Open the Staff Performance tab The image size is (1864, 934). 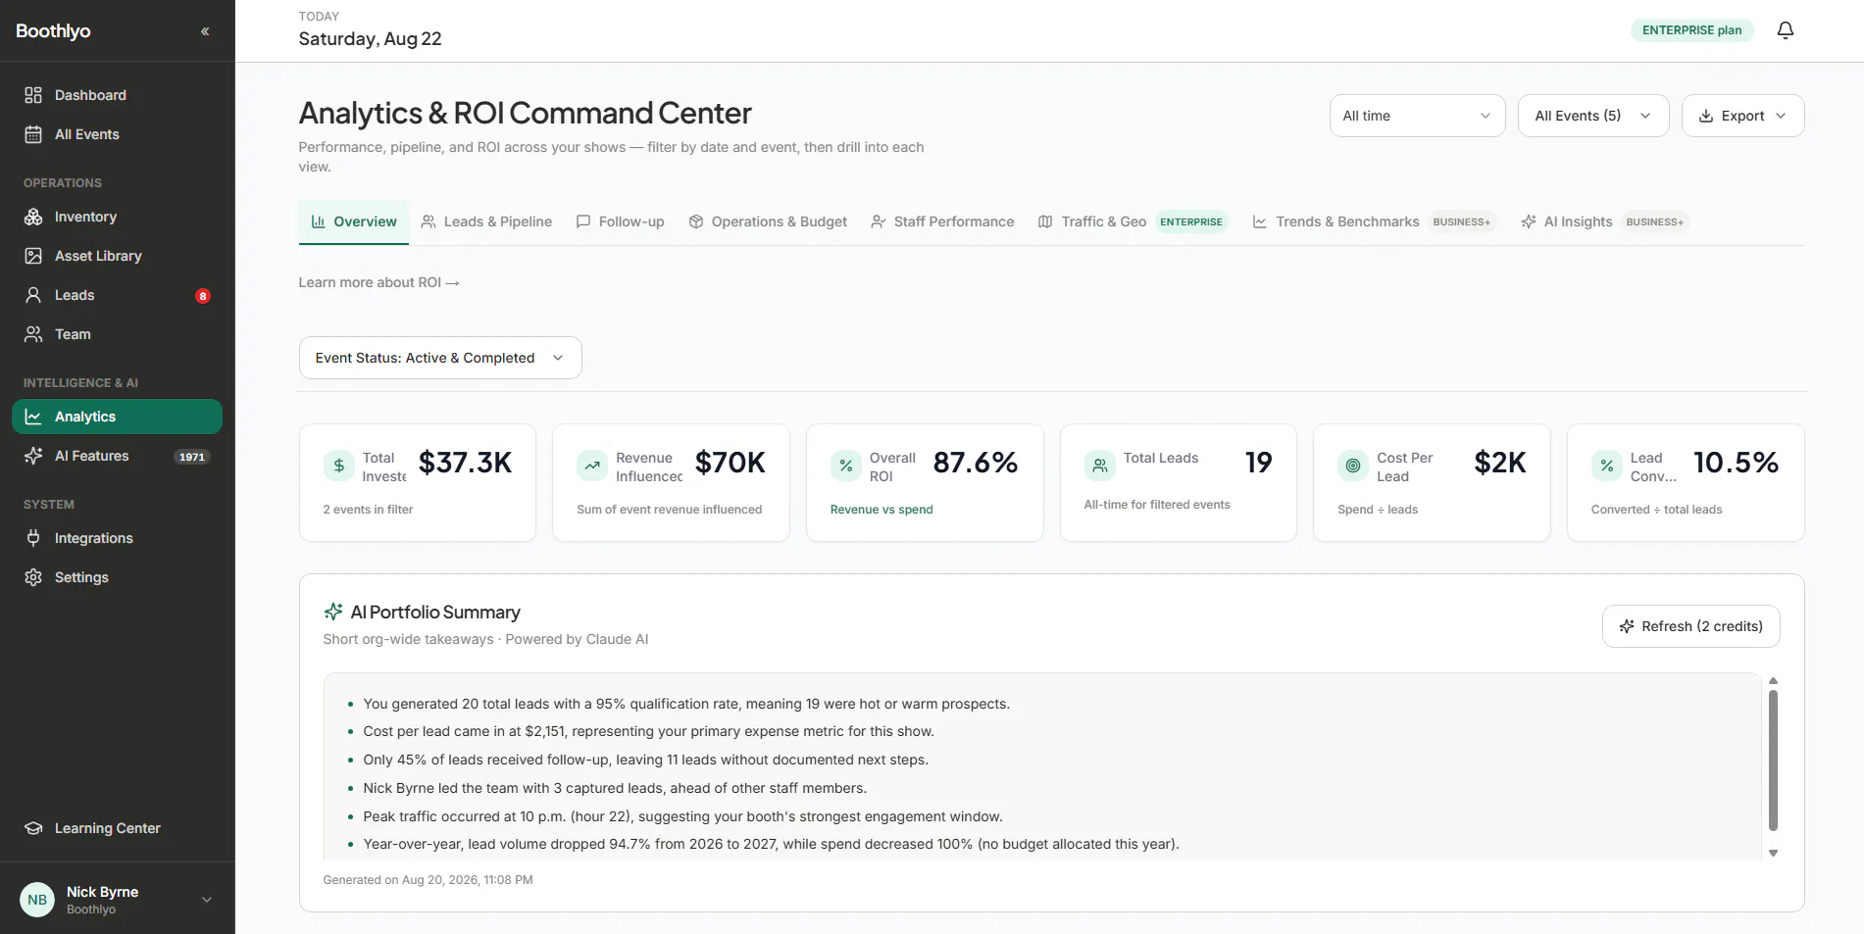942,221
